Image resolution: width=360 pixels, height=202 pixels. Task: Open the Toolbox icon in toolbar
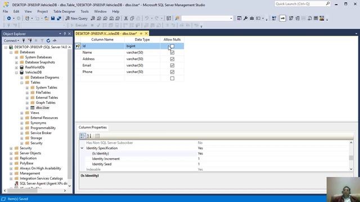point(251,19)
